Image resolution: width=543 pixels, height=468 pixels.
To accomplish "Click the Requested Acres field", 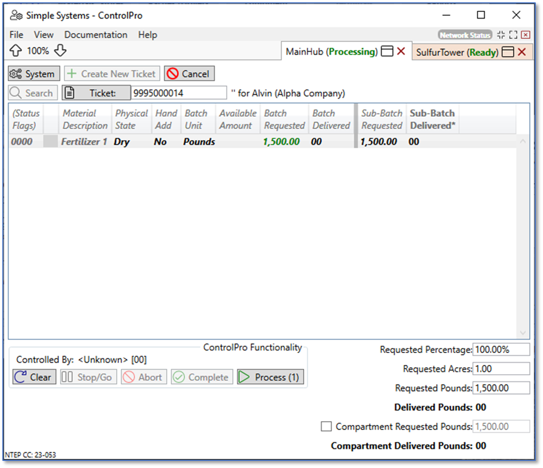I will point(501,369).
